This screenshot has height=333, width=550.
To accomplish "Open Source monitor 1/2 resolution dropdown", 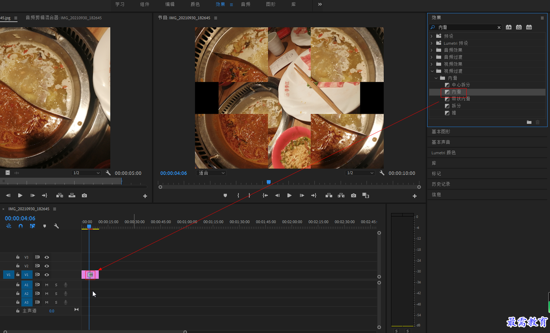I will [x=86, y=173].
